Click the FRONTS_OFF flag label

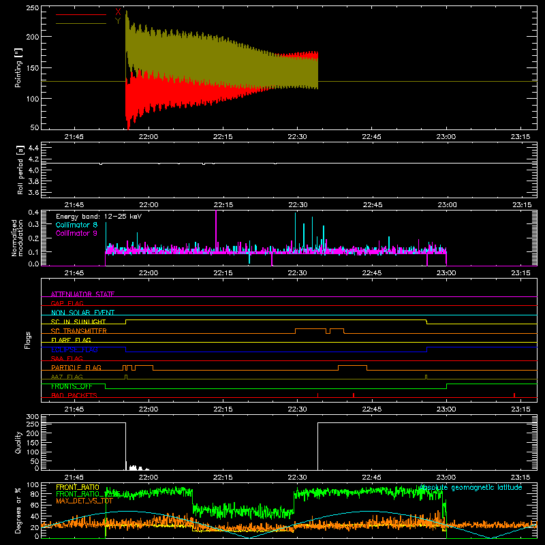72,386
